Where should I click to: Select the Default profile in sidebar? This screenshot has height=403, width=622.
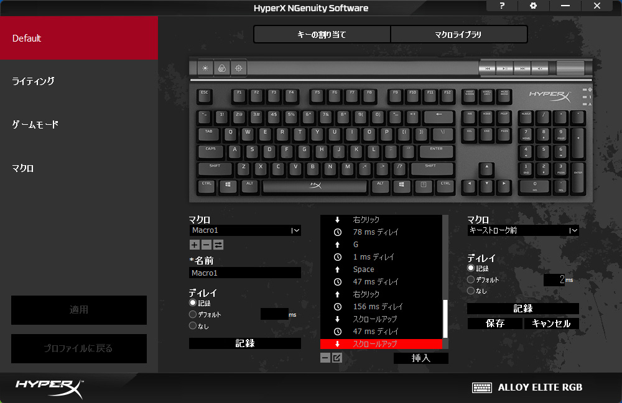point(79,38)
